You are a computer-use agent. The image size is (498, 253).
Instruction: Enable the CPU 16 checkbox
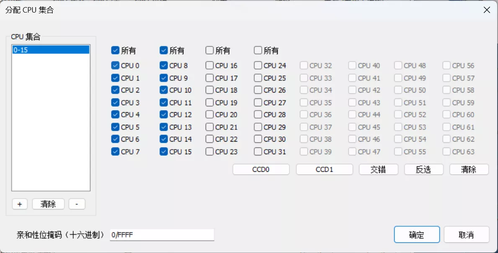point(210,65)
